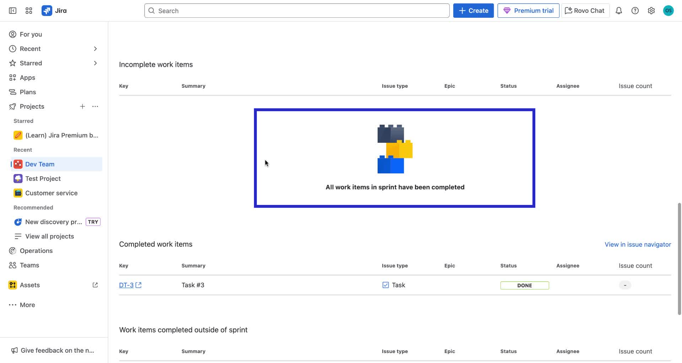The height and width of the screenshot is (363, 682).
Task: Open the app switcher grid
Action: pos(29,11)
